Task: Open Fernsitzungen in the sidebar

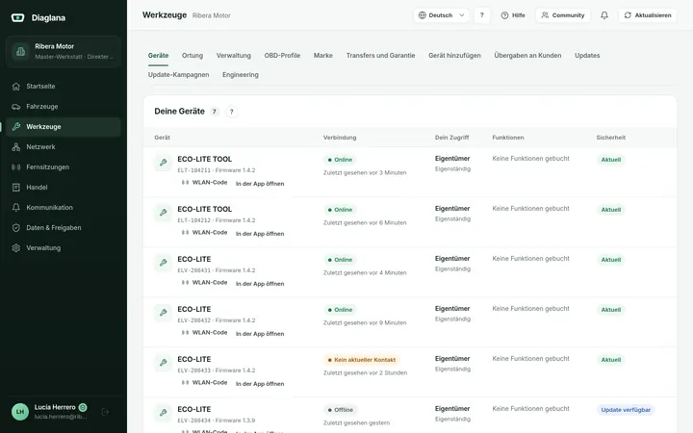Action: [x=64, y=167]
